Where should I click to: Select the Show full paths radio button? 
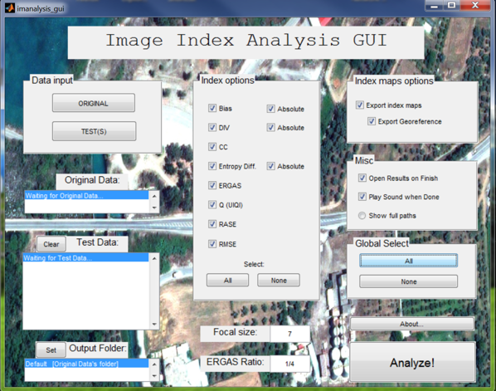362,216
